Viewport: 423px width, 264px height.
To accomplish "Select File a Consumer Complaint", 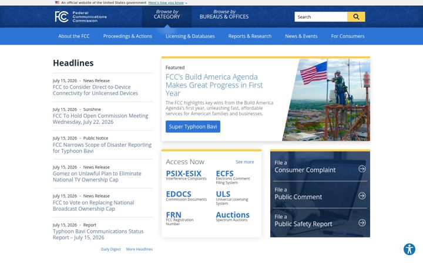I will point(320,167).
